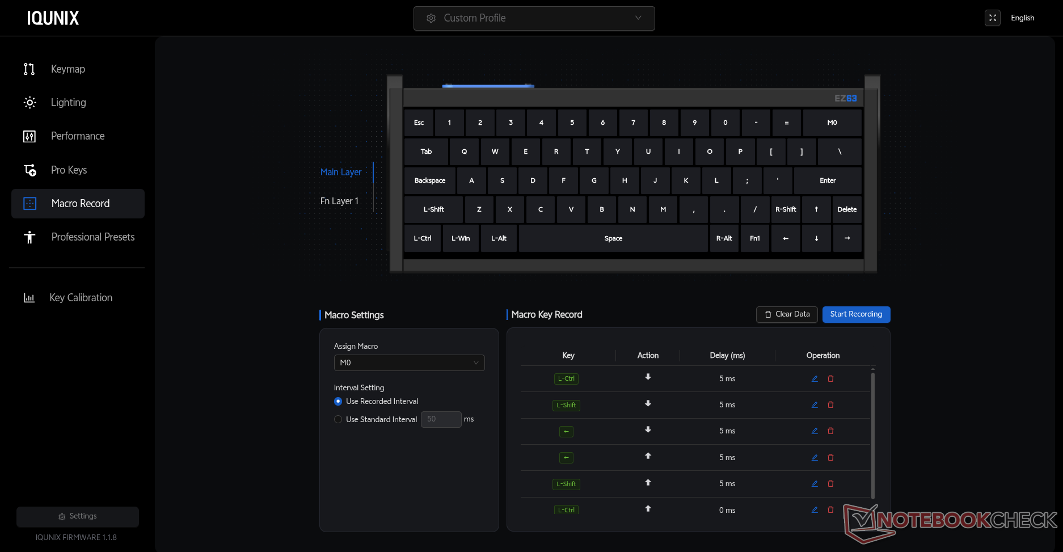Image resolution: width=1063 pixels, height=552 pixels.
Task: Edit the L-Shift up record
Action: (815, 484)
